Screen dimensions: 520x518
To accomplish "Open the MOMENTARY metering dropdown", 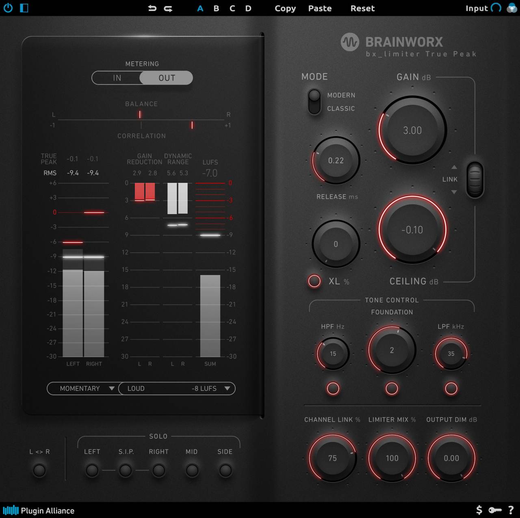I will (83, 388).
